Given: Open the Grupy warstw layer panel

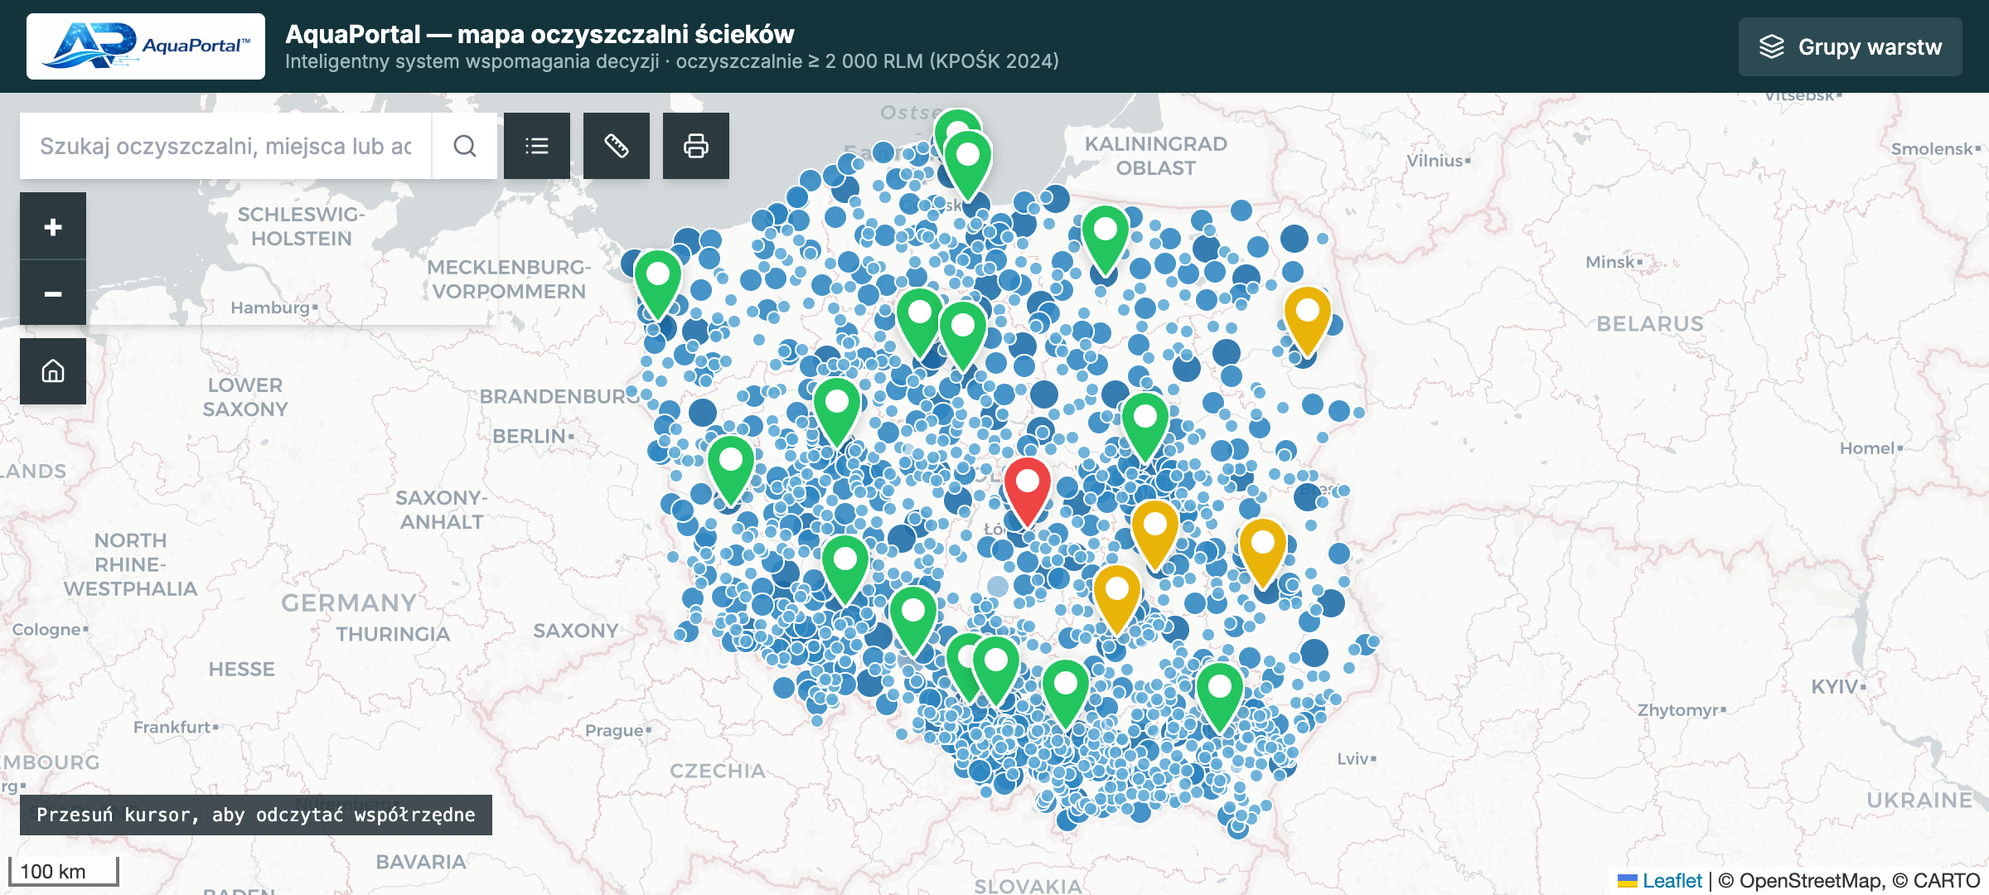Looking at the screenshot, I should point(1850,46).
